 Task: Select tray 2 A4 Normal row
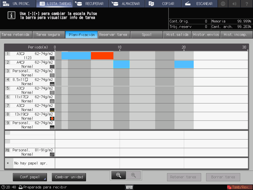pyautogui.click(x=30, y=64)
